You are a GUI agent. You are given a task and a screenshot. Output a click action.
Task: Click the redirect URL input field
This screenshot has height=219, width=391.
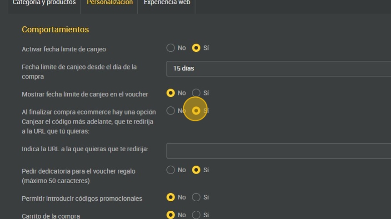tap(278, 150)
